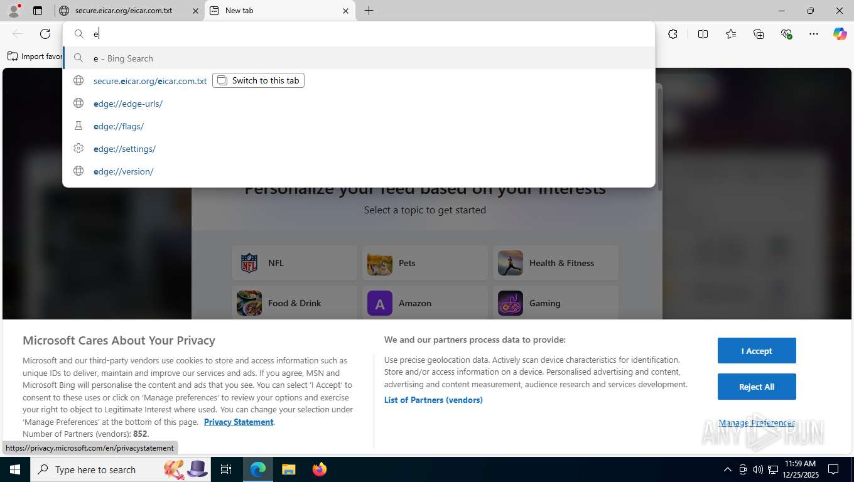Select edge://version/ suggestion
Viewport: 854px width, 482px height.
coord(359,171)
